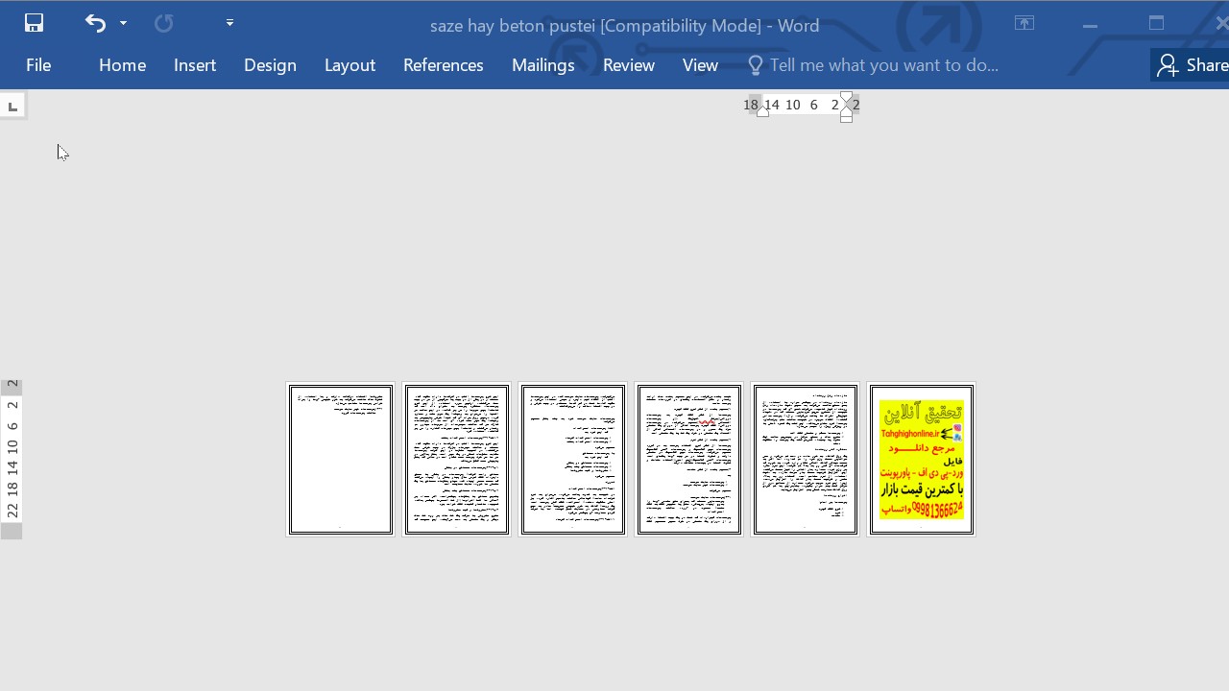Image resolution: width=1229 pixels, height=691 pixels.
Task: Select the fifth page thumbnail
Action: tap(806, 460)
